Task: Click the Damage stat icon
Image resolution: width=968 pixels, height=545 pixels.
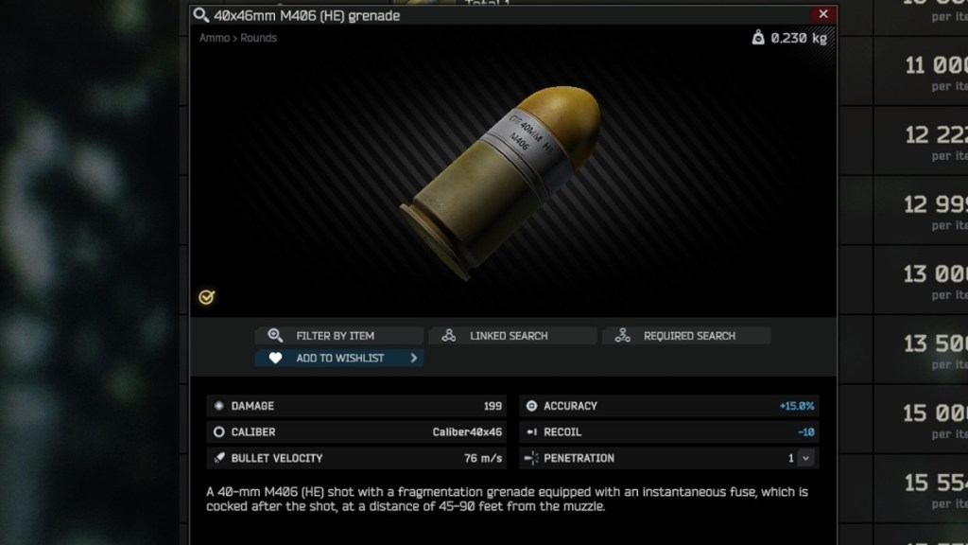Action: [x=218, y=406]
